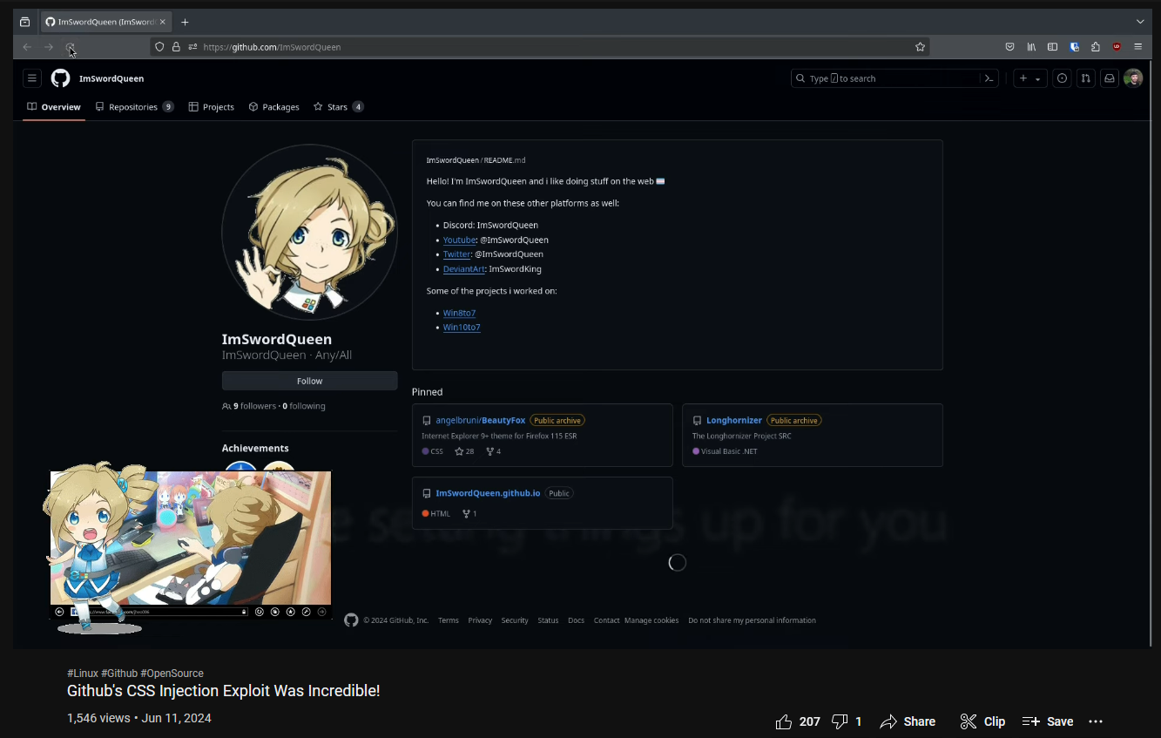Click the Follow button on the profile
This screenshot has height=738, width=1161.
pos(309,381)
